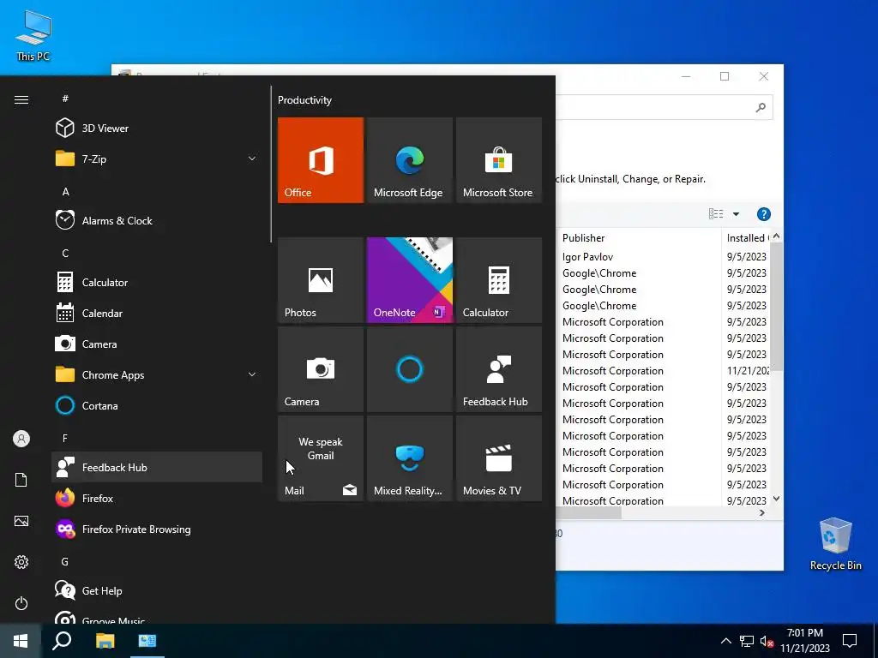Viewport: 878px width, 658px height.
Task: Open the Action Center notifications icon
Action: 850,641
